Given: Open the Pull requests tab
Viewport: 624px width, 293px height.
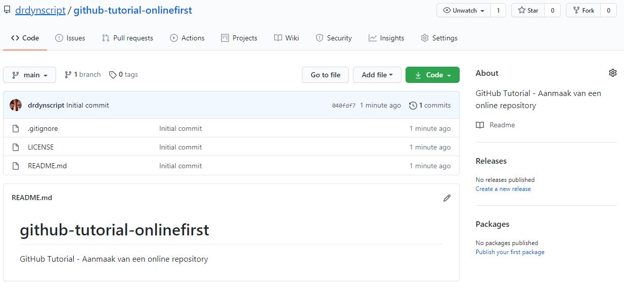Looking at the screenshot, I should tap(127, 38).
